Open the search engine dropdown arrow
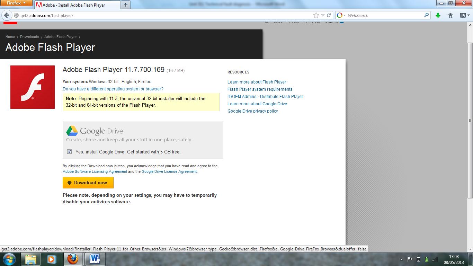This screenshot has width=473, height=266. coord(345,15)
